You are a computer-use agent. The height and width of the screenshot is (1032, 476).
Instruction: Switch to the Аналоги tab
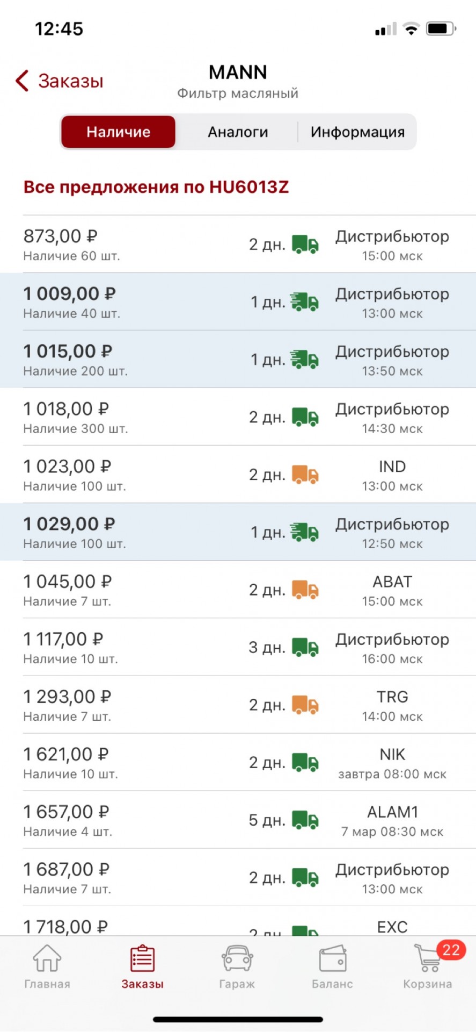pyautogui.click(x=238, y=132)
